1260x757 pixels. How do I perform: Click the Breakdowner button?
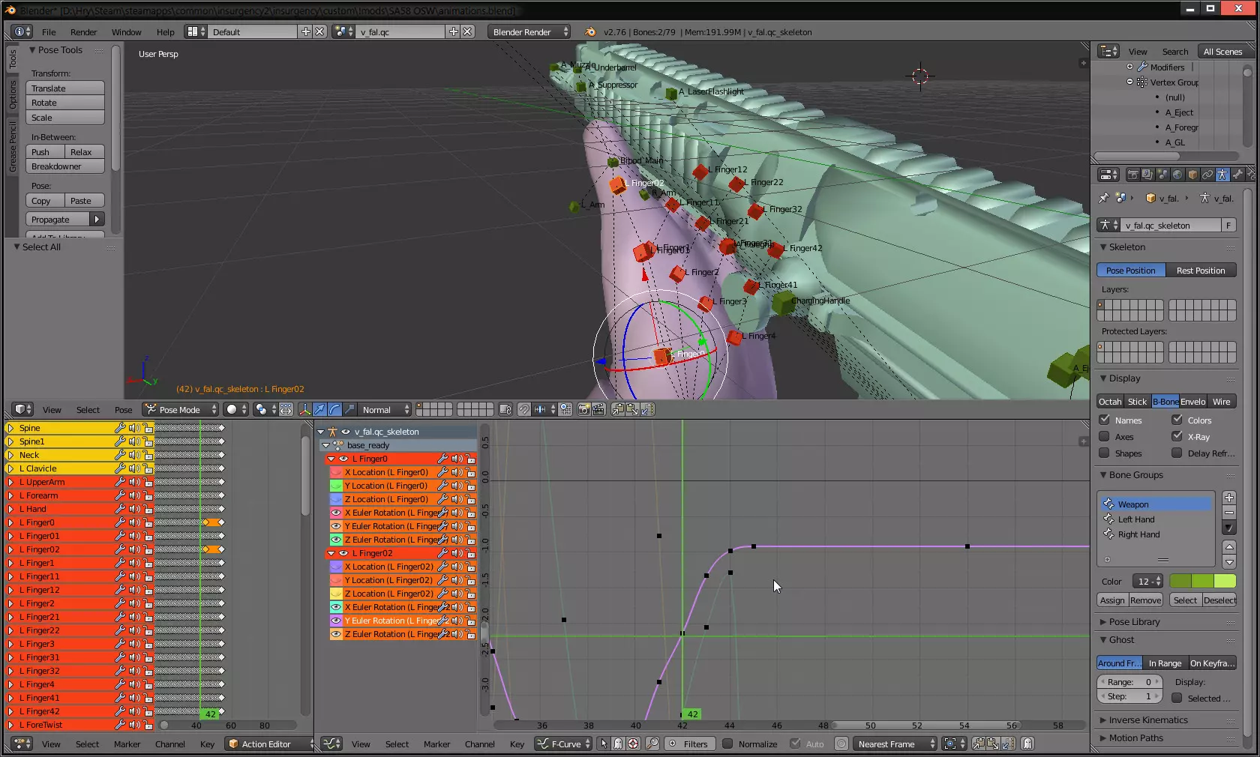pyautogui.click(x=64, y=166)
